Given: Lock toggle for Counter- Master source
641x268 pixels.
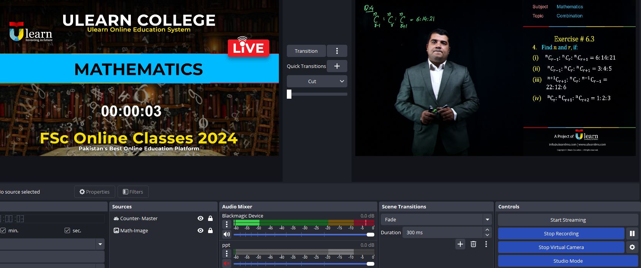Looking at the screenshot, I should coord(210,219).
